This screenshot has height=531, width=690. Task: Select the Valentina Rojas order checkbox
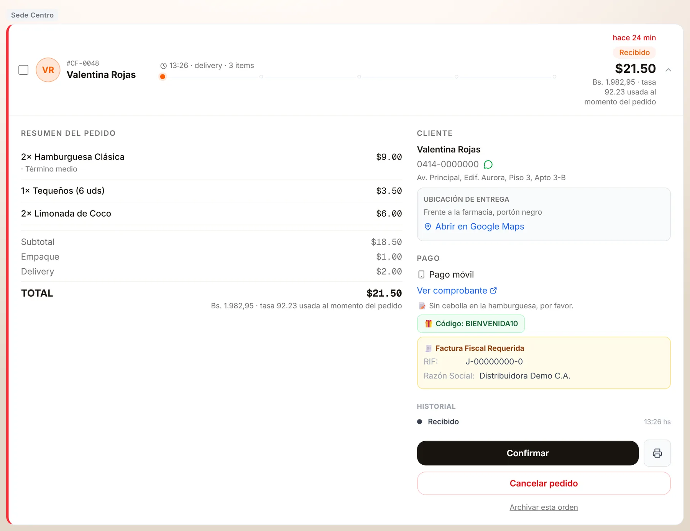pyautogui.click(x=23, y=70)
